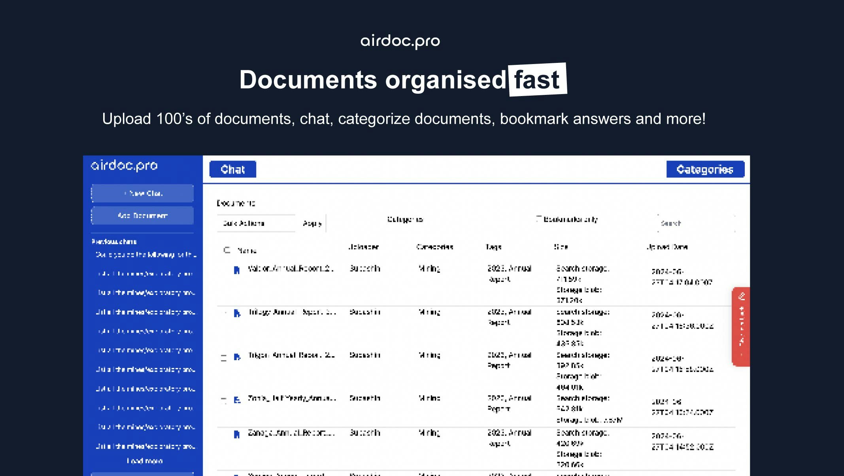Open the Categories tab button
This screenshot has width=844, height=476.
pos(705,169)
